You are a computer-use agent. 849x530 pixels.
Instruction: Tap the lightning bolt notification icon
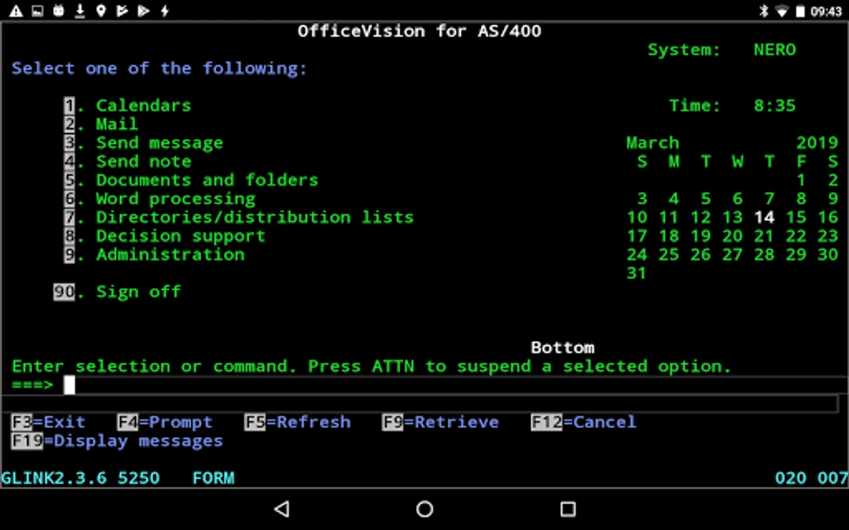pos(164,11)
